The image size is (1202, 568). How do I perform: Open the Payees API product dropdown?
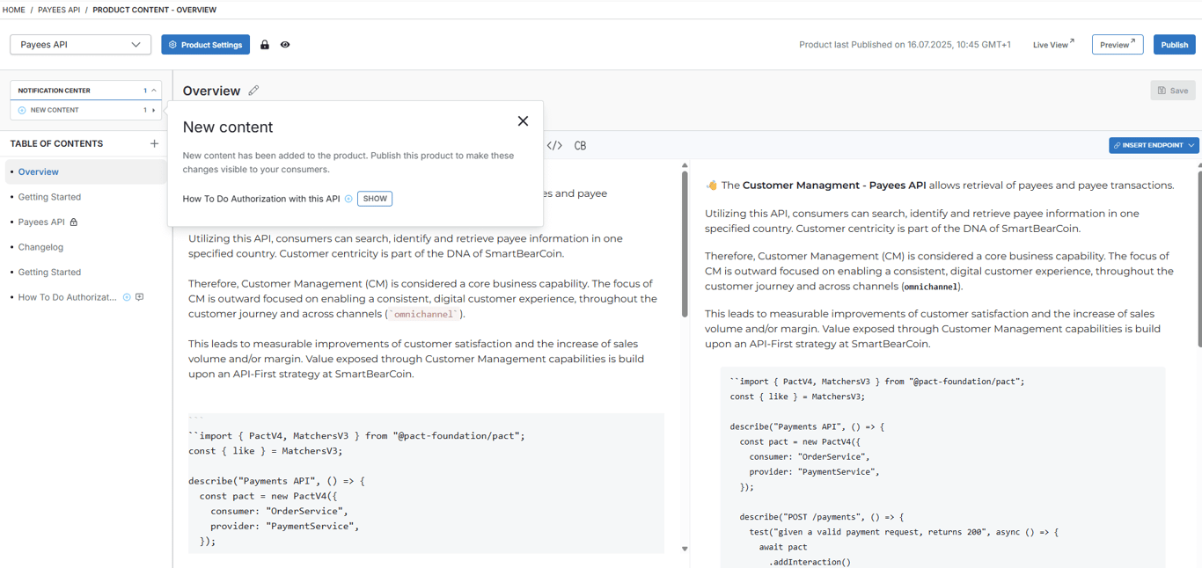80,44
